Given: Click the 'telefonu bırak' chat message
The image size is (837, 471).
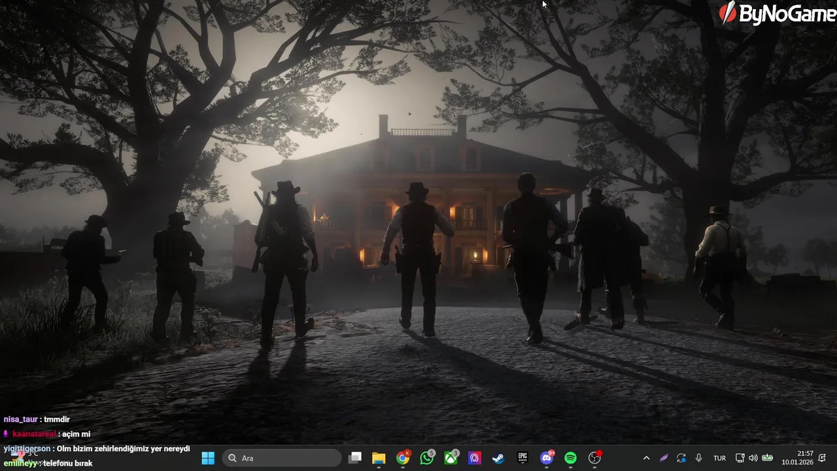Looking at the screenshot, I should (68, 463).
